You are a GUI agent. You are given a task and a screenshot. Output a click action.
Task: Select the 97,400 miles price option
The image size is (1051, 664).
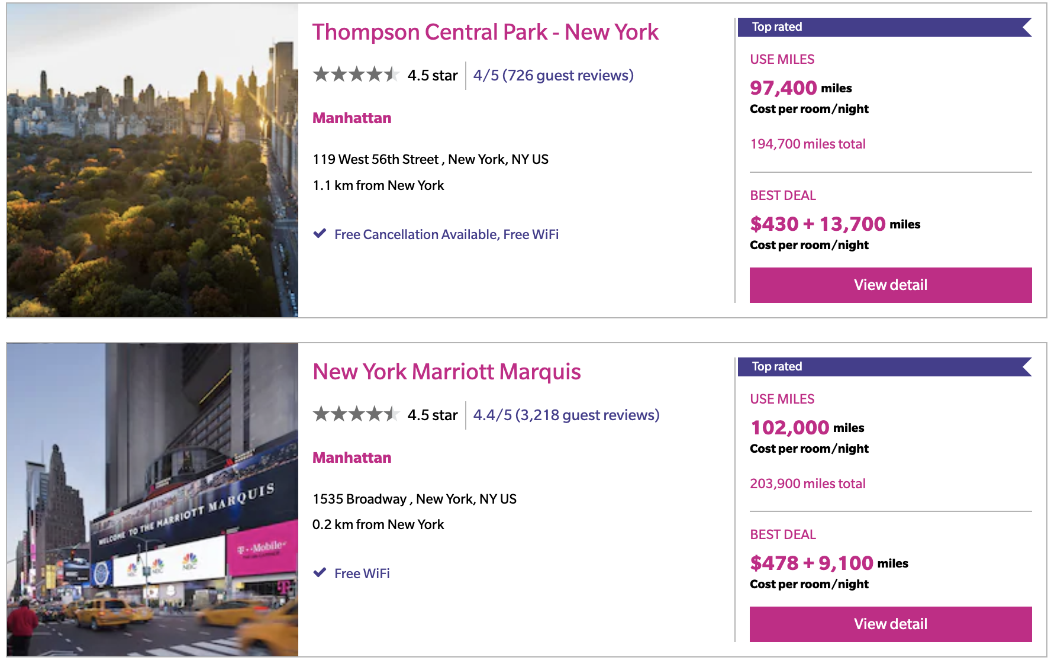pyautogui.click(x=801, y=88)
